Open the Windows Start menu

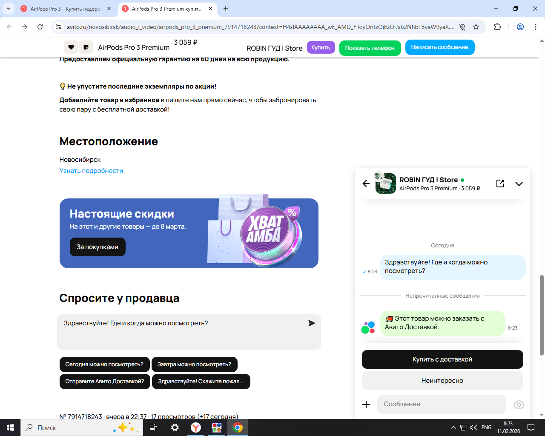point(10,427)
